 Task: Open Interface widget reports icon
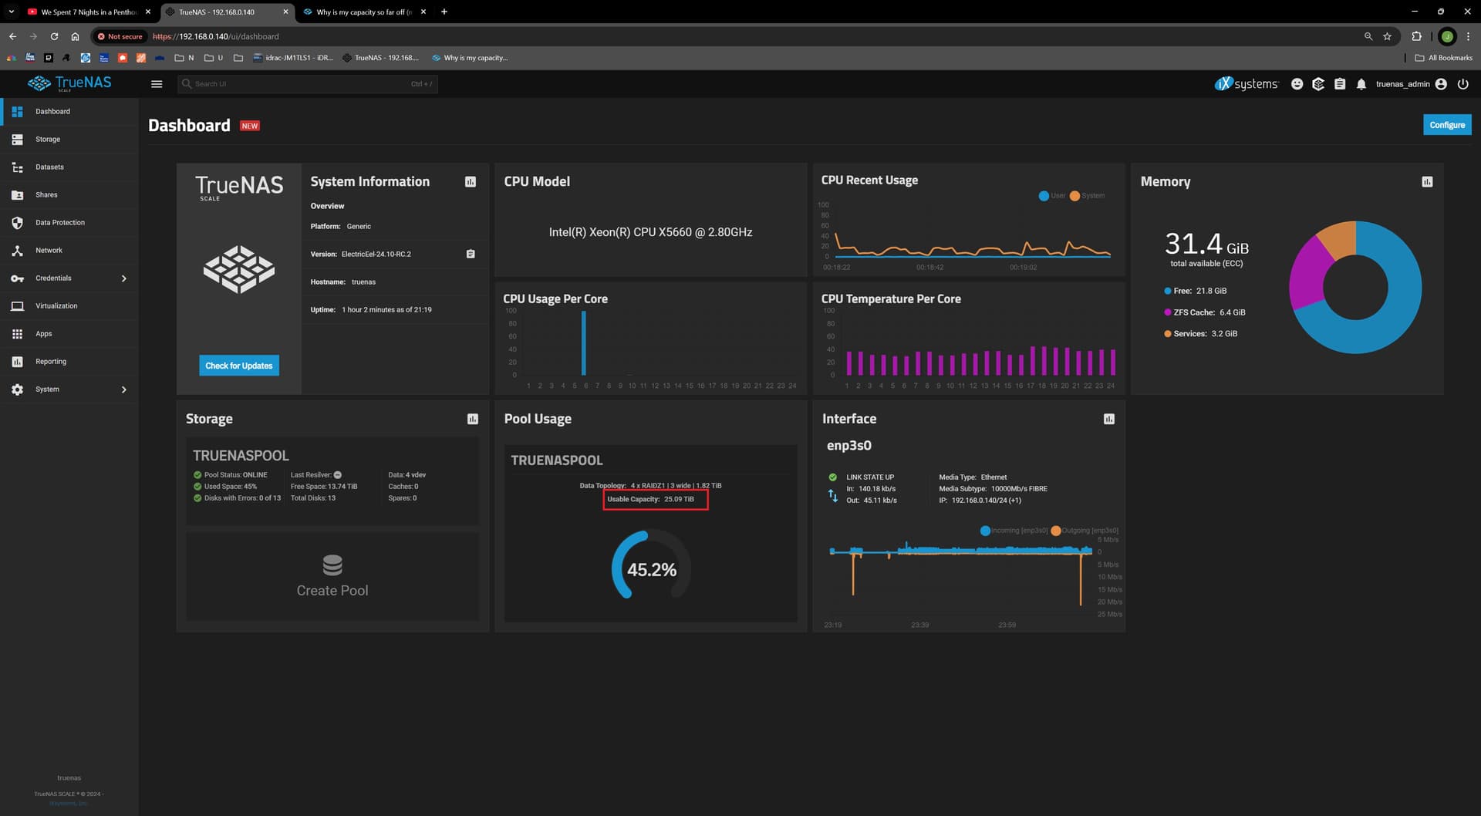(1108, 419)
